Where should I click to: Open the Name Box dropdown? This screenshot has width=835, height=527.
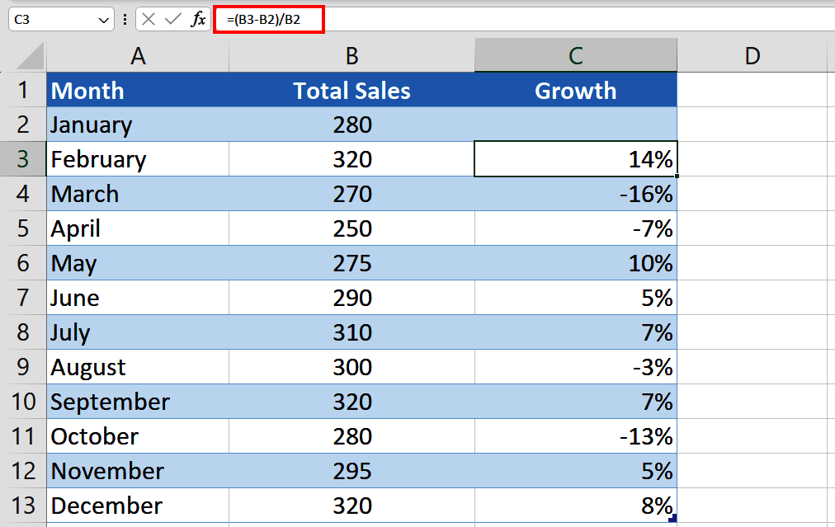(102, 19)
